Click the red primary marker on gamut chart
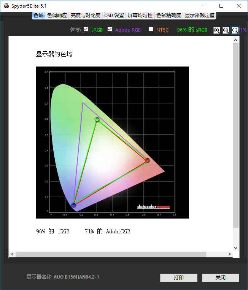Viewport: 248px width, 290px height. click(147, 160)
